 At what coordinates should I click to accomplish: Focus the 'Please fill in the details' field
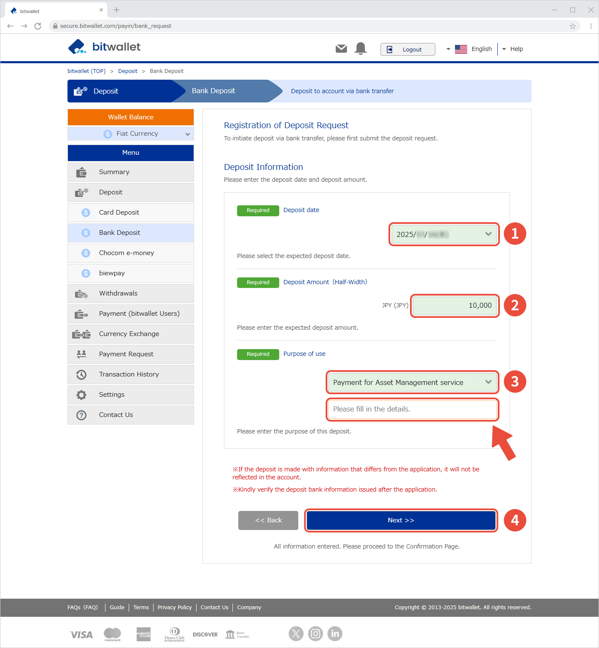(x=412, y=409)
